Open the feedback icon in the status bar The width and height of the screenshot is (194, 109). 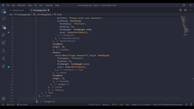pos(186,104)
